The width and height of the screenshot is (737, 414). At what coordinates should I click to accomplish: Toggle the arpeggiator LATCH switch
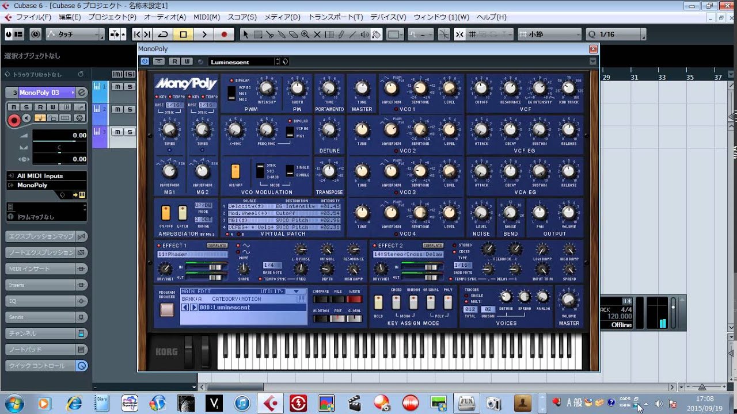(183, 213)
